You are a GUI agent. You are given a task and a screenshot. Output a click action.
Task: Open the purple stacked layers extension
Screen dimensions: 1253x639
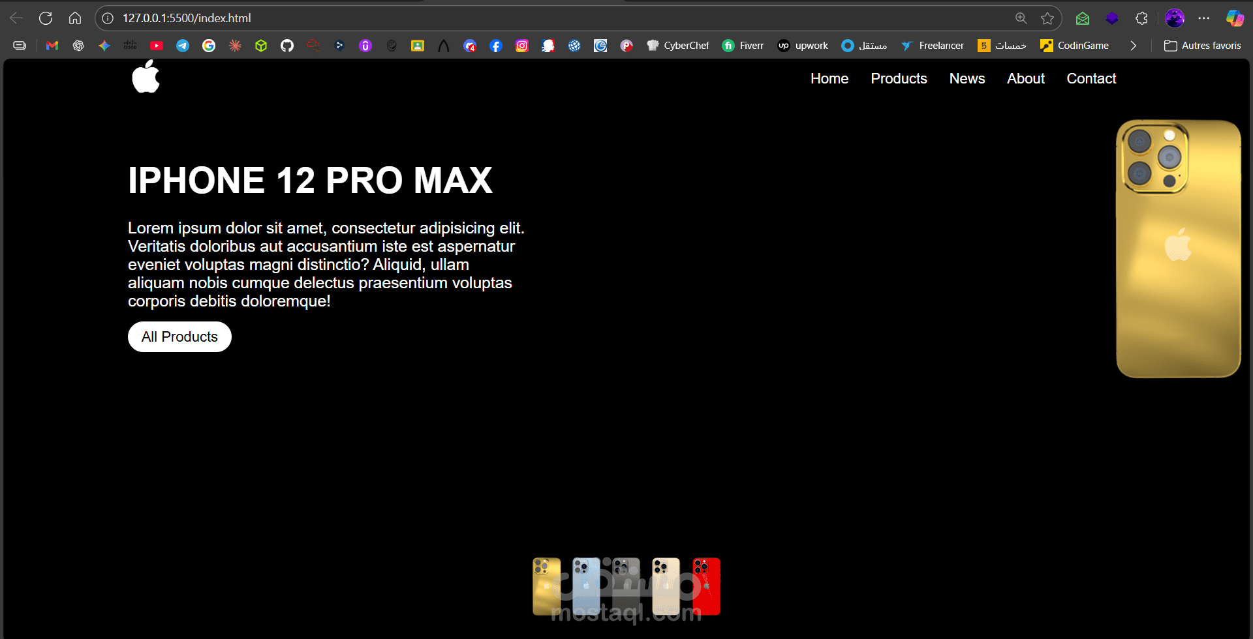1112,18
